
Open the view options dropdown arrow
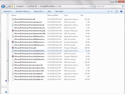coord(112,11)
